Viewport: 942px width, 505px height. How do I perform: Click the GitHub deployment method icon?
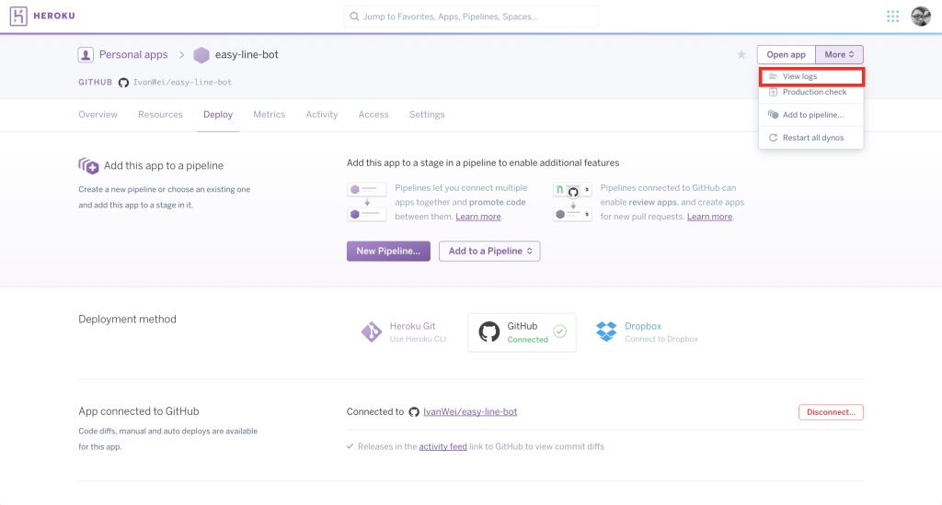point(489,331)
